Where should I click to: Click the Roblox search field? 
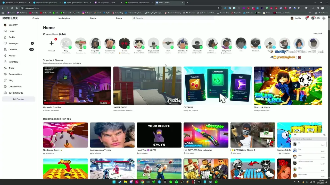173,18
